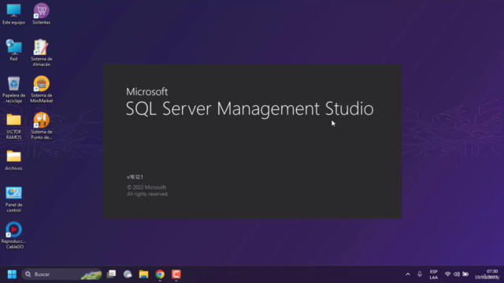Launch Sistema de Almacén shortcut
504x283 pixels.
pyautogui.click(x=41, y=53)
